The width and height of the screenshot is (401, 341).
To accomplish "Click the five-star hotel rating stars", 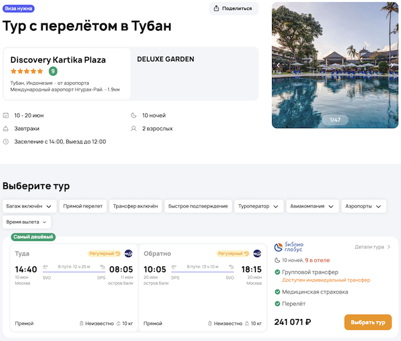I will coord(27,71).
